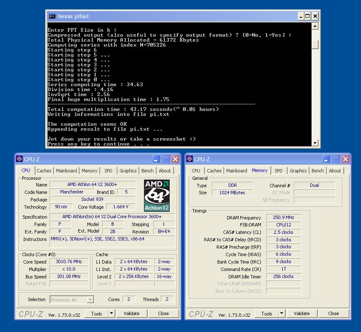This screenshot has height=332, width=361.
Task: Click the left CPU-Z window title icon
Action: point(19,159)
